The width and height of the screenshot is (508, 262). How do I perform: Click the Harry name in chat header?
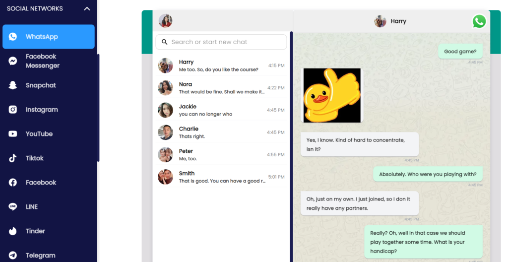pyautogui.click(x=398, y=21)
